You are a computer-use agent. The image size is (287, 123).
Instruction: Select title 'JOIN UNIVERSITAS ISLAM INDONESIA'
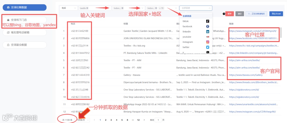pyautogui.click(x=148, y=38)
